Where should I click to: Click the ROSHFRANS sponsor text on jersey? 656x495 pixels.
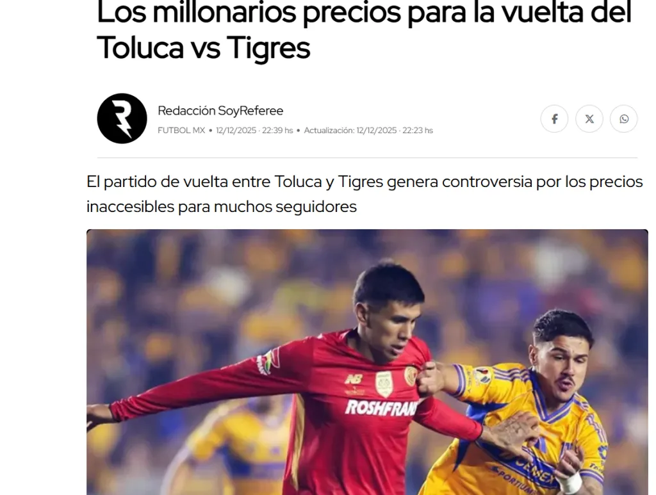381,408
